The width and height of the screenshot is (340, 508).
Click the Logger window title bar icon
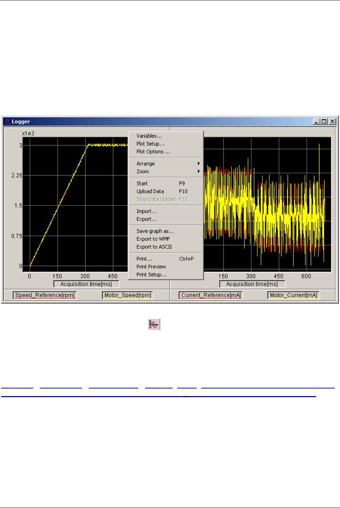coord(7,122)
